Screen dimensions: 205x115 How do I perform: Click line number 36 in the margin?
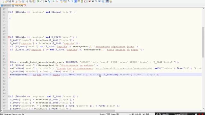[4, 62]
